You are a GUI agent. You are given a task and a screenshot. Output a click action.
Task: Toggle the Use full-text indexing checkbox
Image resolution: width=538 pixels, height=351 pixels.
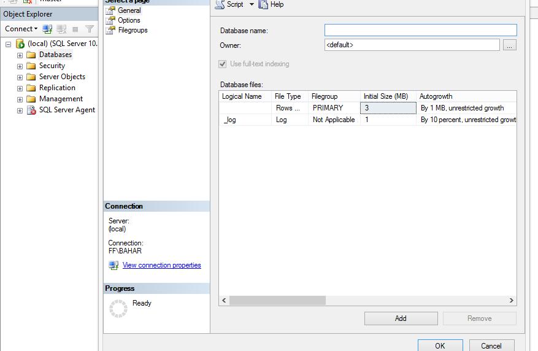coord(223,64)
